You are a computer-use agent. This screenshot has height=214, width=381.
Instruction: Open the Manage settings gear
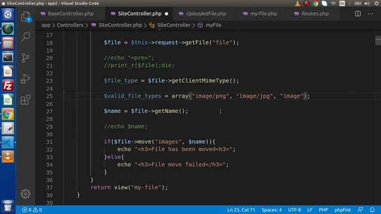pyautogui.click(x=25, y=194)
